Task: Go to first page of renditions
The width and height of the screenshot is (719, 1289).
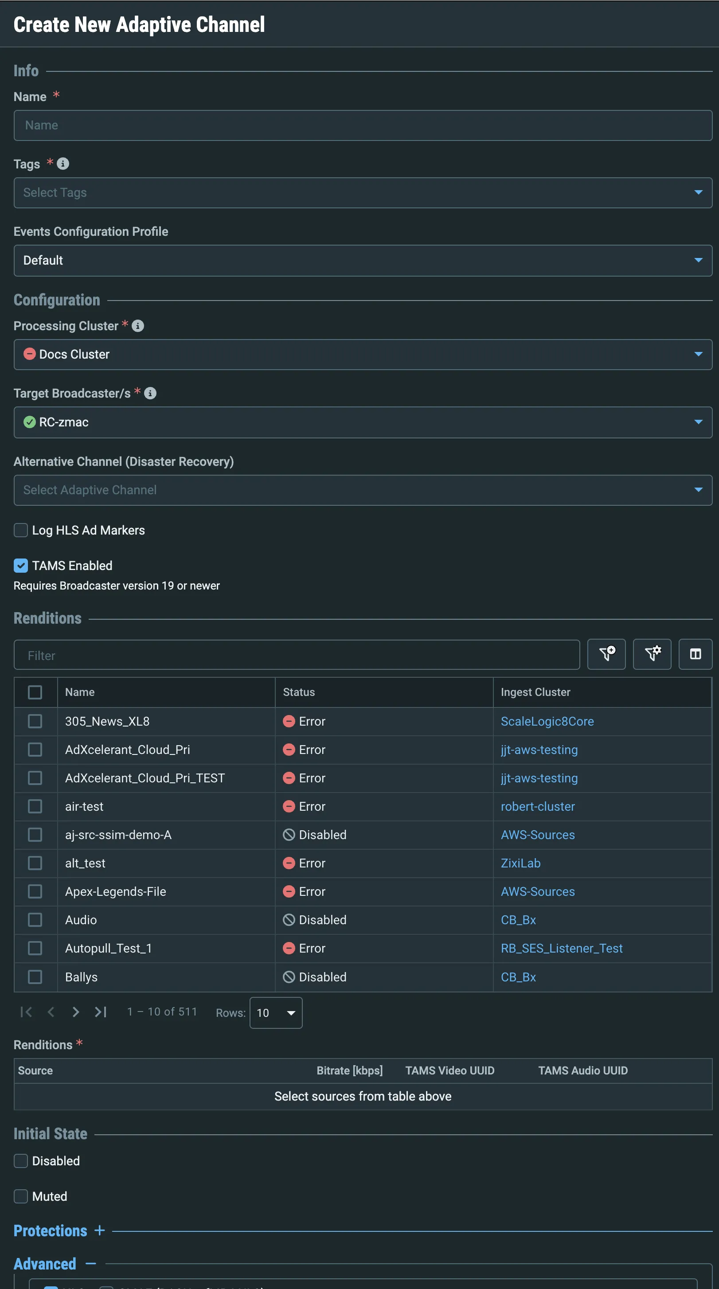Action: pos(27,1012)
